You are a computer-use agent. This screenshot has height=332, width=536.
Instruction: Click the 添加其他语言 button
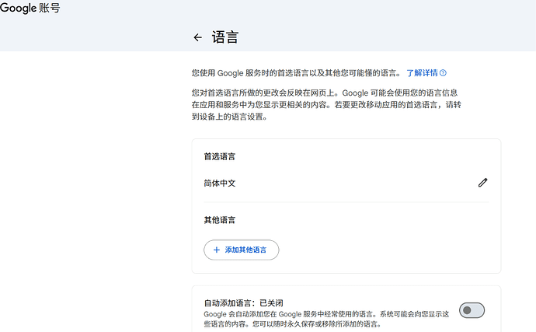point(242,250)
